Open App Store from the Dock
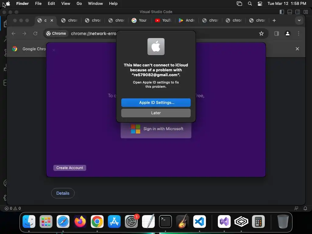Image resolution: width=312 pixels, height=234 pixels. point(114,222)
